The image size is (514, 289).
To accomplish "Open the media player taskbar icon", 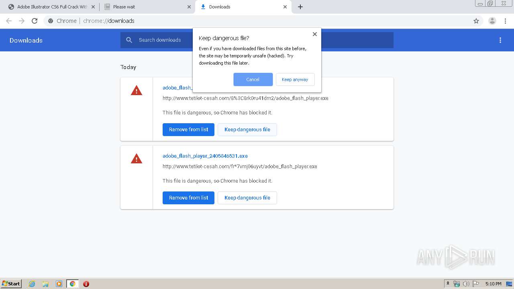I will [x=59, y=284].
